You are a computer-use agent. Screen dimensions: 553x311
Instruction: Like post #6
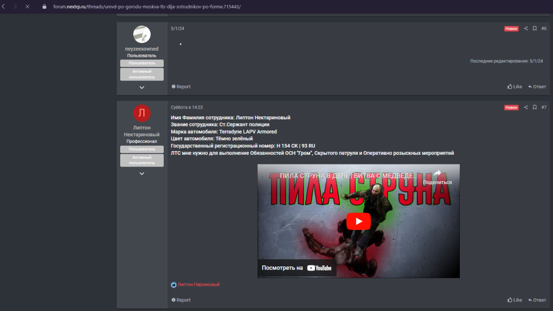515,87
